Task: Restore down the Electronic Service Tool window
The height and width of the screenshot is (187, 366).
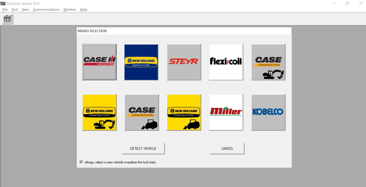Action: point(347,3)
